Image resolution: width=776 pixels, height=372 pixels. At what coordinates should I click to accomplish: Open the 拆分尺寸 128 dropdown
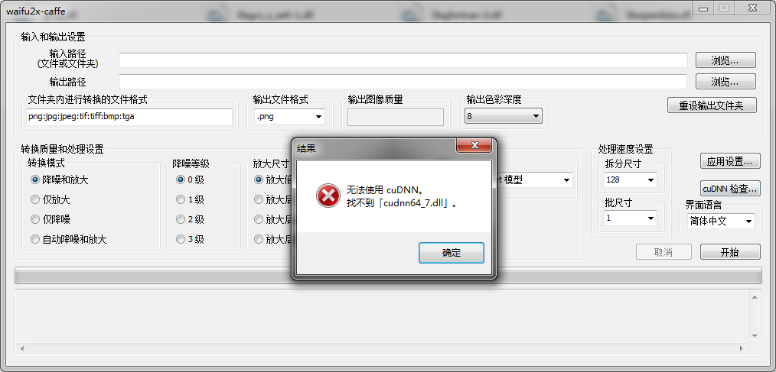point(630,180)
